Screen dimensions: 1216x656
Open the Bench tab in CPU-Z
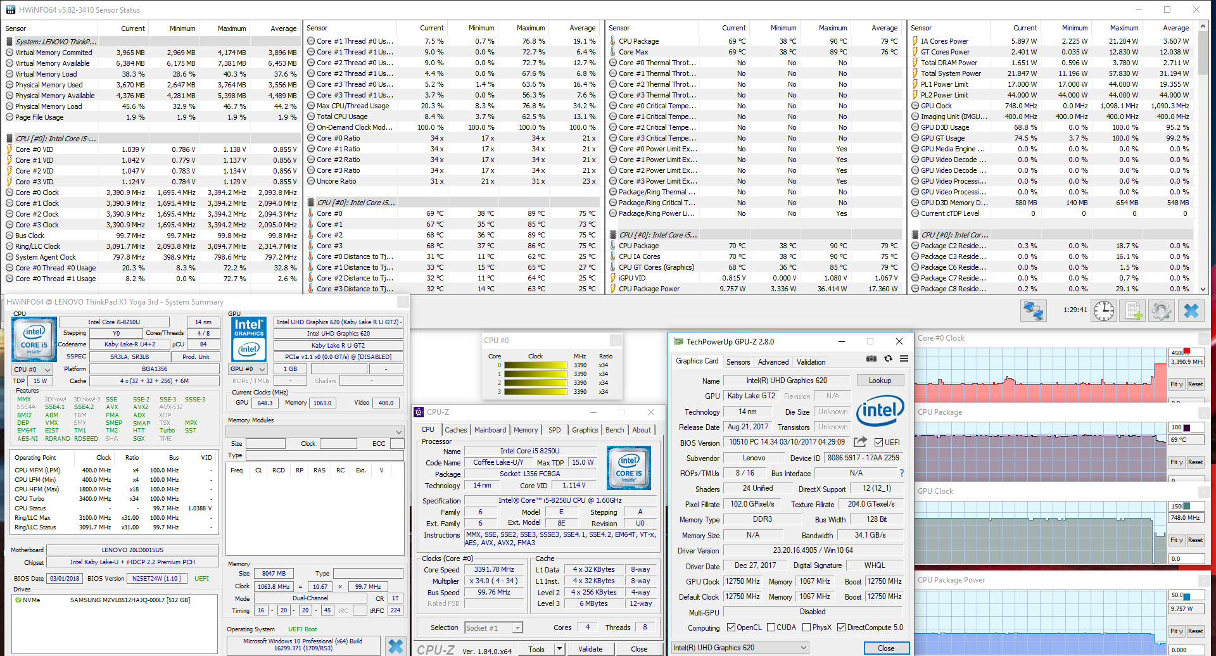coord(614,430)
